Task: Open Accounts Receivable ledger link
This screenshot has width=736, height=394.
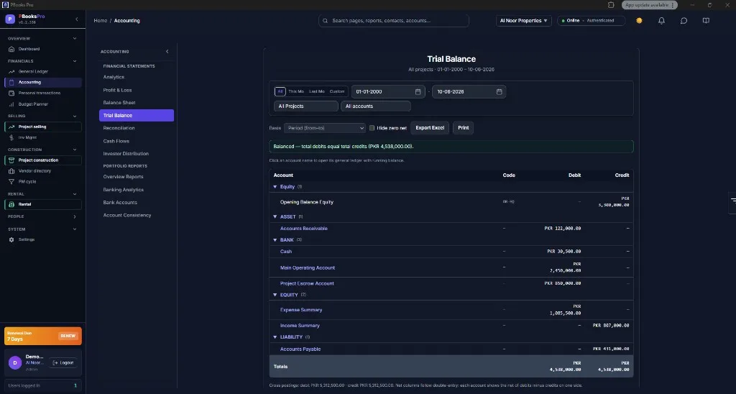Action: pos(304,229)
